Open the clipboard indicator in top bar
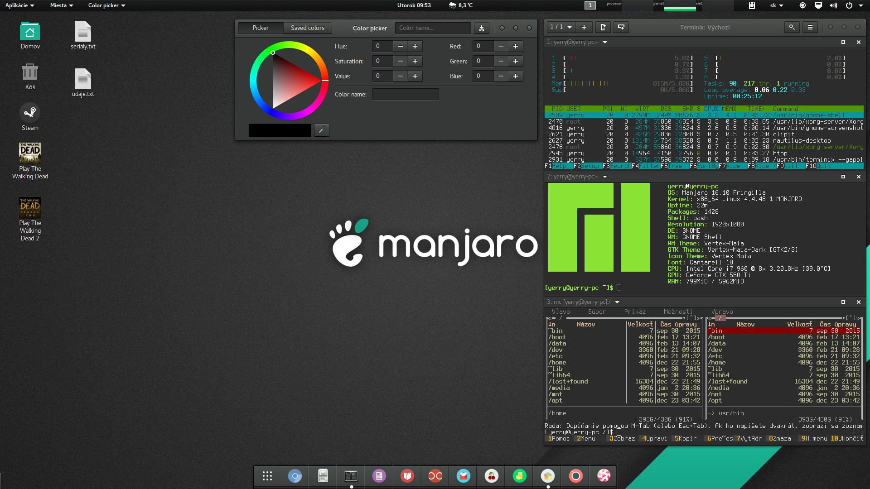The image size is (870, 489). coord(752,5)
